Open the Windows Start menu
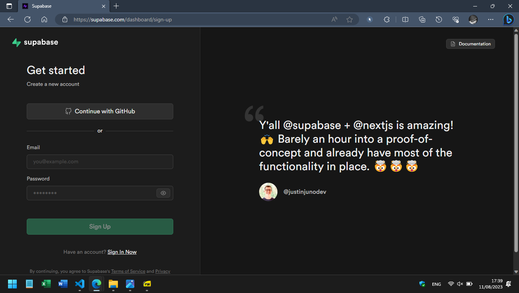Screen dimensions: 519x293 (13, 284)
